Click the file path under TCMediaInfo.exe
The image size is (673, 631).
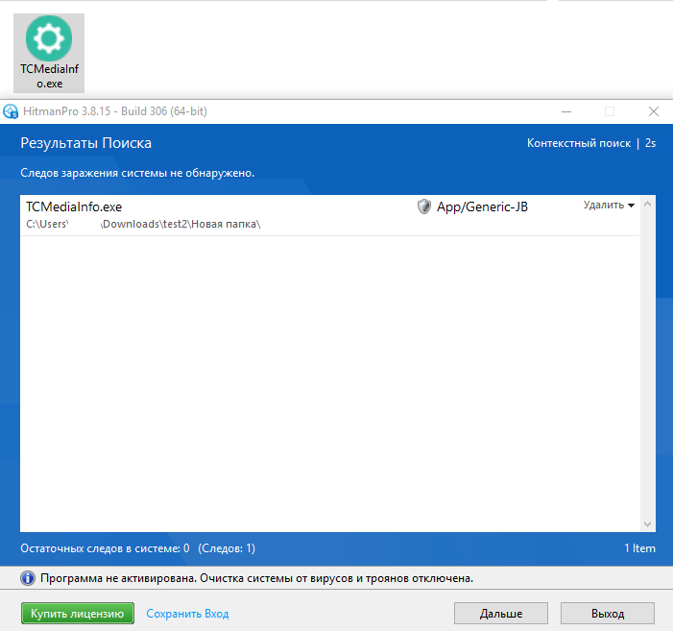(143, 224)
